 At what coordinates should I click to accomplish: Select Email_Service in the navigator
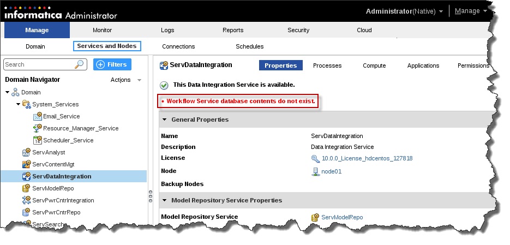tap(62, 116)
